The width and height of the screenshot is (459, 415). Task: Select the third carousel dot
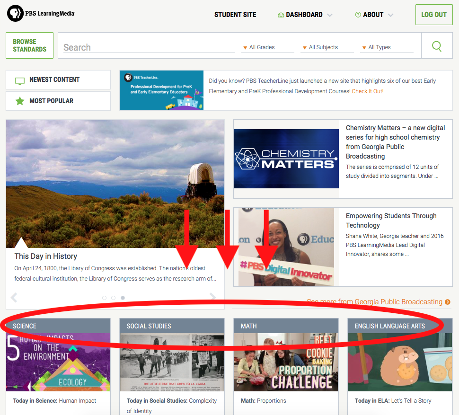123,298
